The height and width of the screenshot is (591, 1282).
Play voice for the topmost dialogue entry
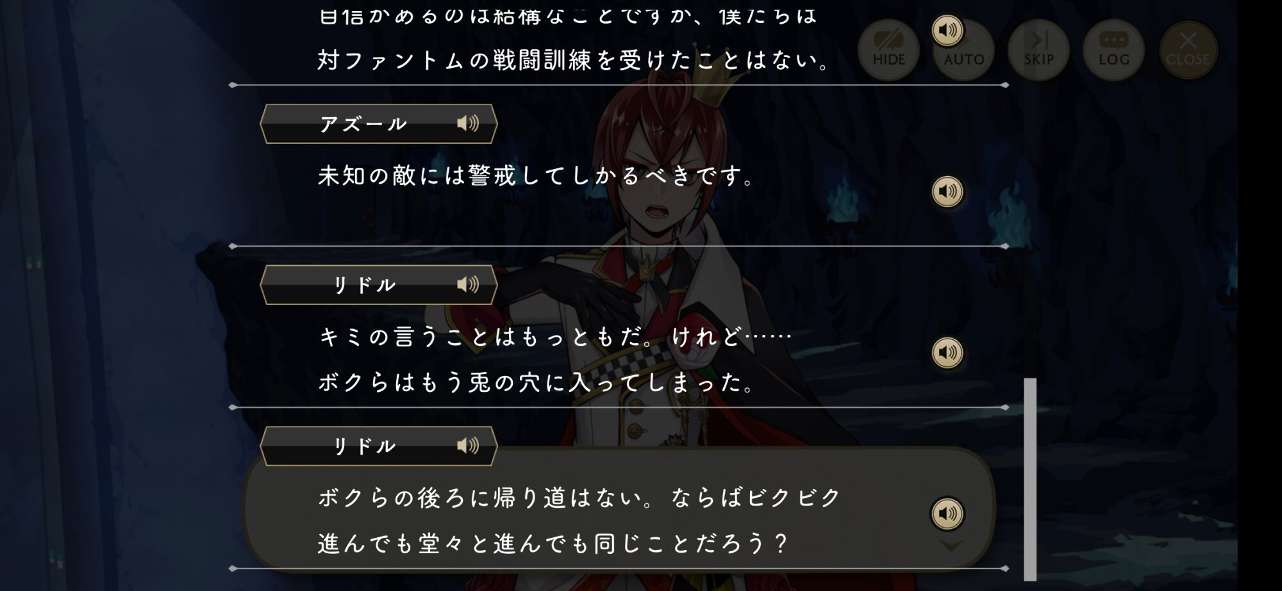pos(947,30)
